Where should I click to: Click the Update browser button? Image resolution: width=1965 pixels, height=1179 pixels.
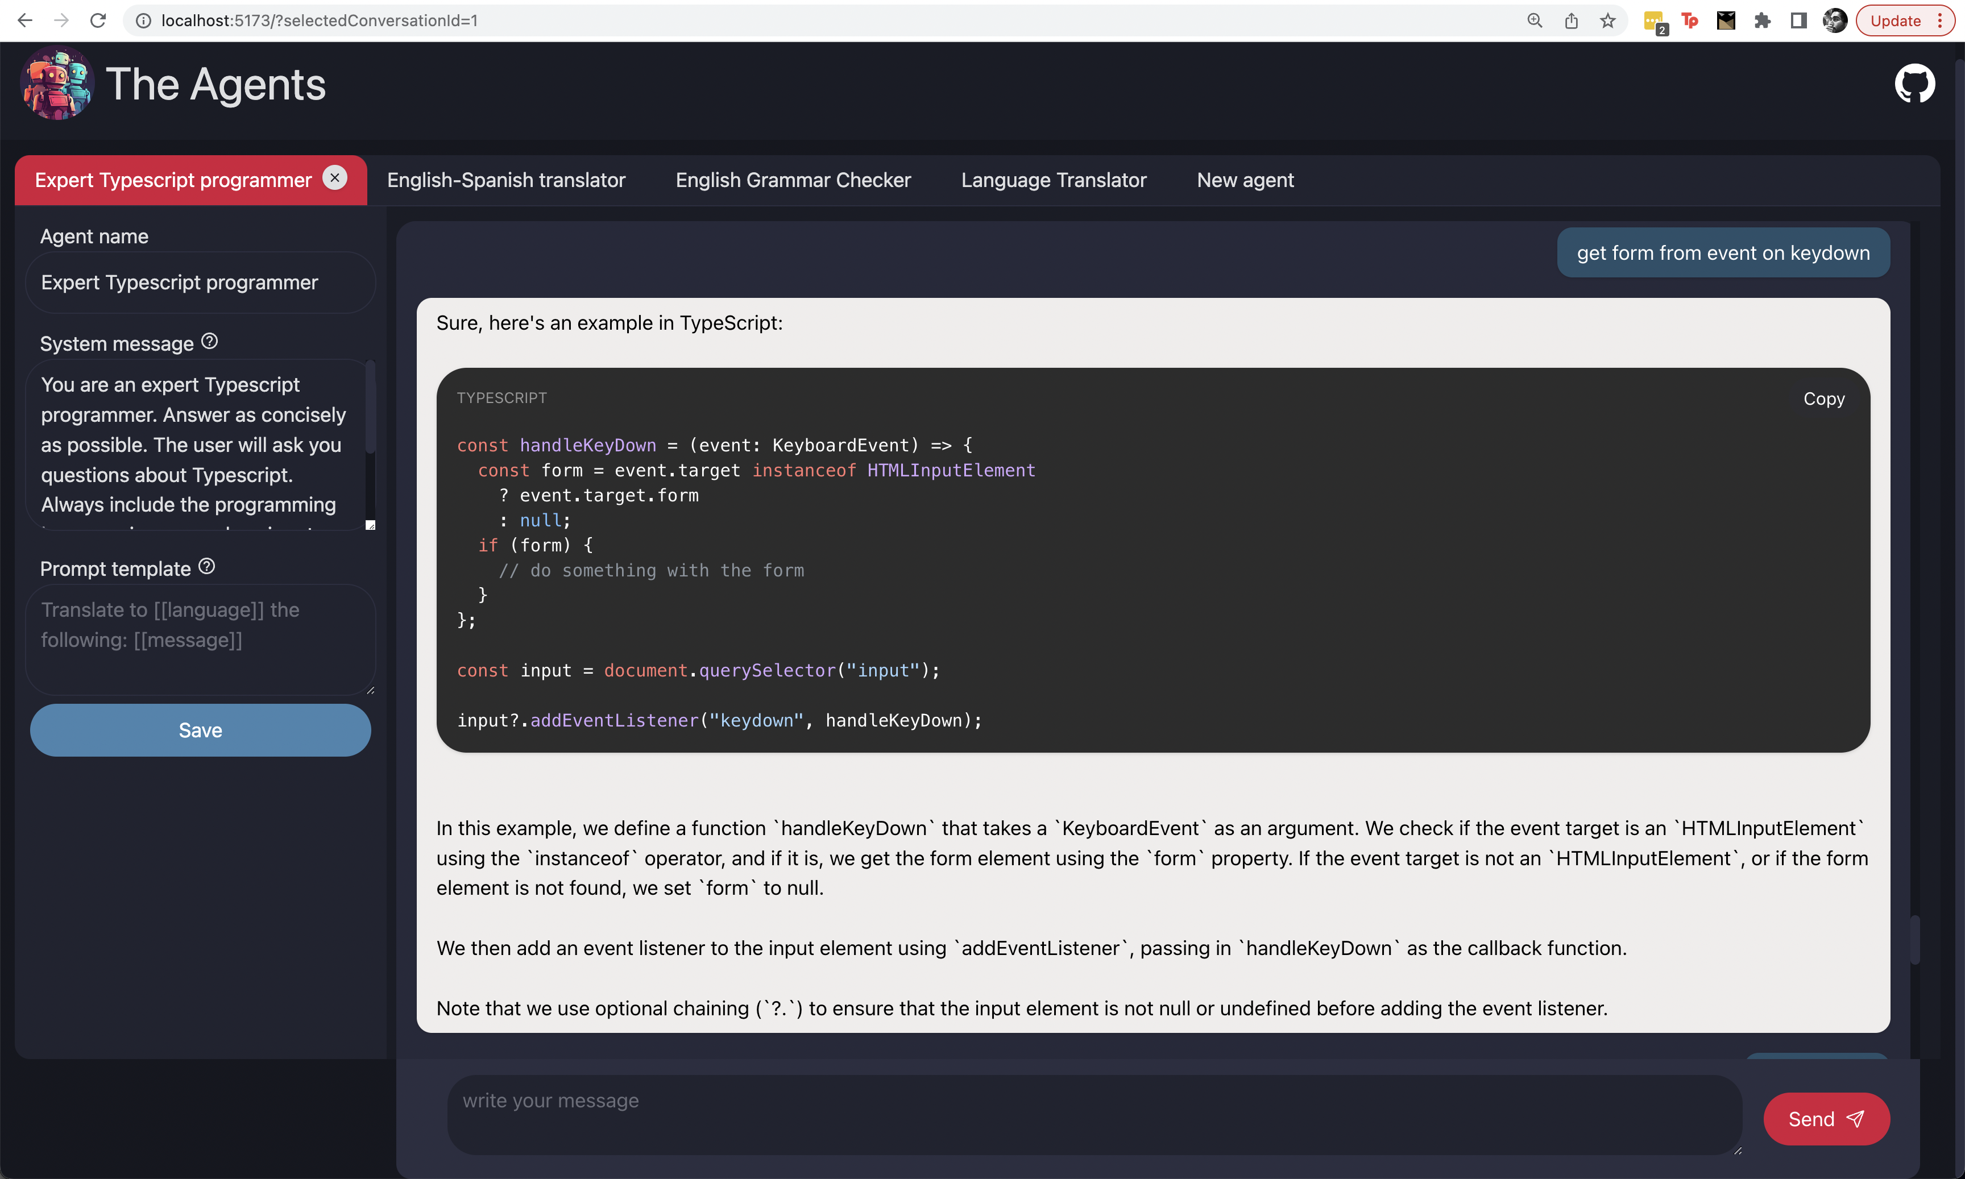tap(1905, 20)
